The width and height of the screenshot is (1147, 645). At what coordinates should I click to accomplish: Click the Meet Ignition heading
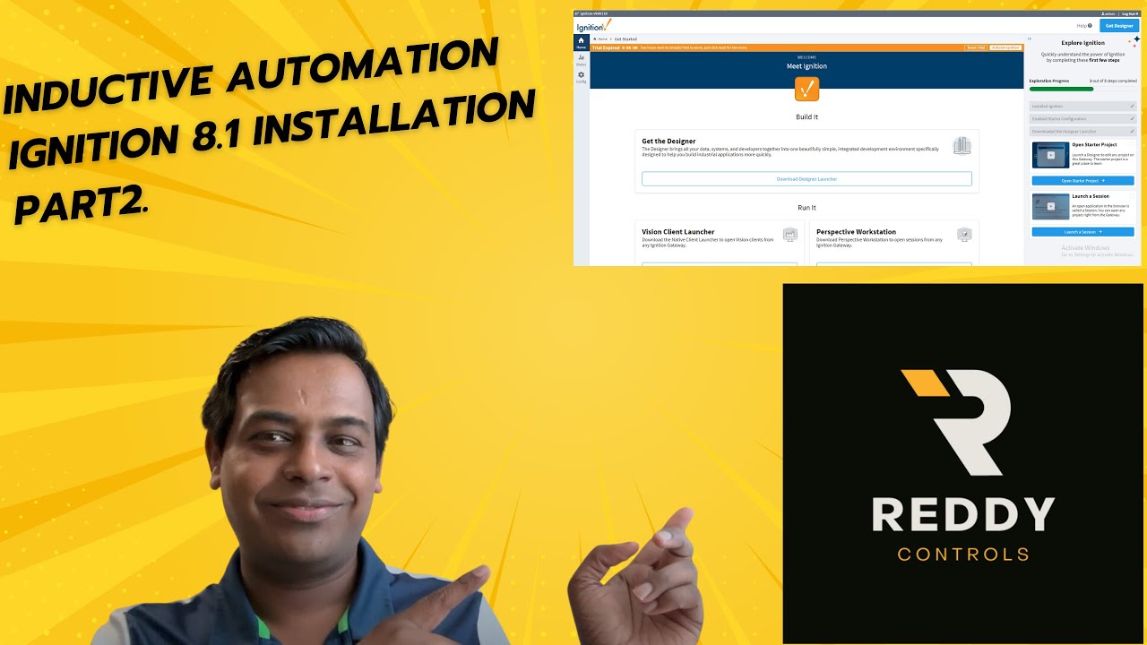point(806,66)
